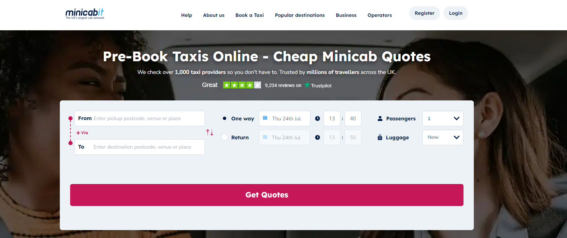Open the Business menu item

click(346, 15)
